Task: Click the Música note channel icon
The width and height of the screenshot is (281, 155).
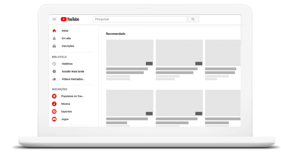Action: (54, 104)
